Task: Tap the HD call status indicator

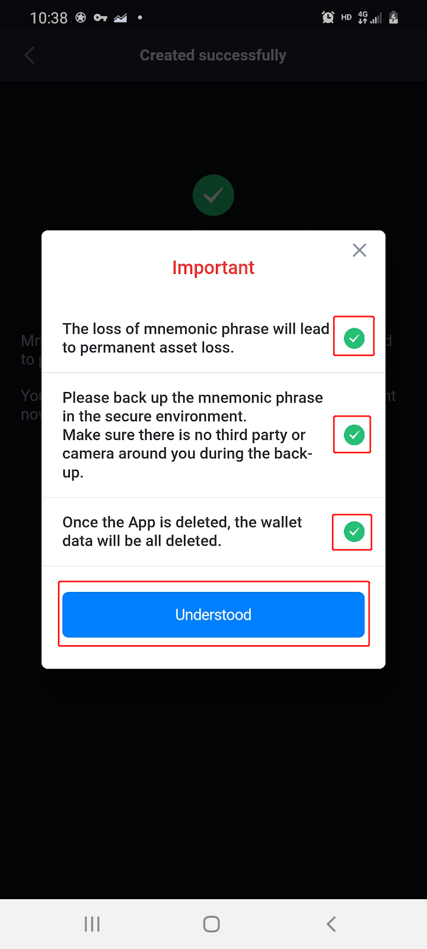Action: coord(346,18)
